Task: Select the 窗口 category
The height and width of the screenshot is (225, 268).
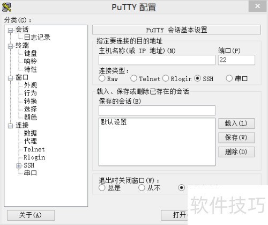Action: click(x=22, y=77)
